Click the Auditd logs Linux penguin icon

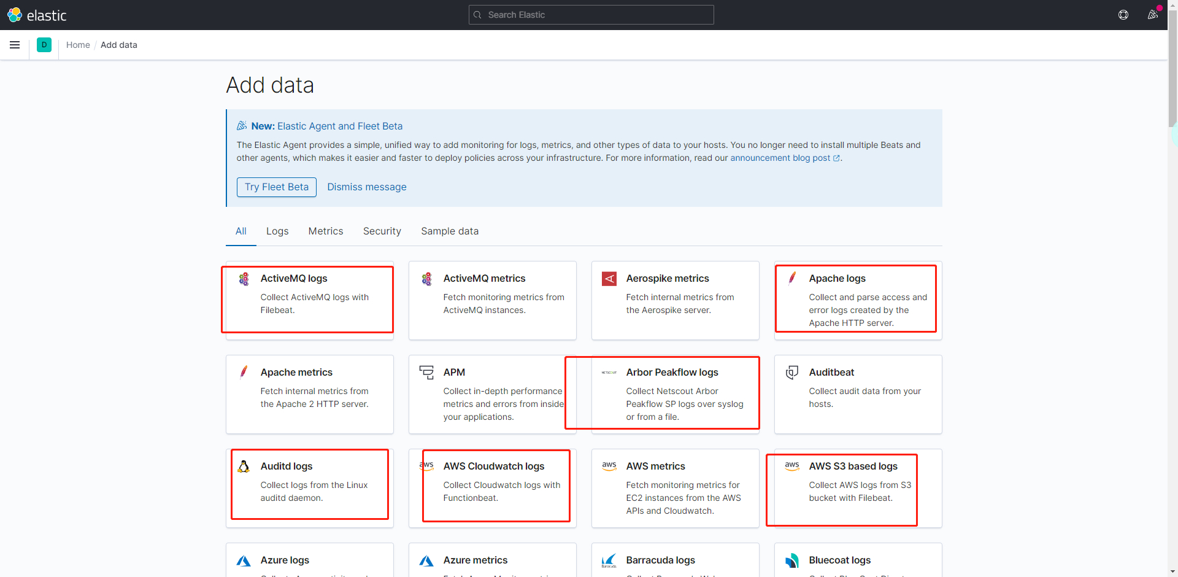pos(244,466)
